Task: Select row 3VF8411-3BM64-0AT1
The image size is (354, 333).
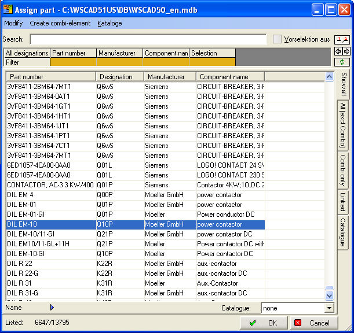Action: click(136, 97)
